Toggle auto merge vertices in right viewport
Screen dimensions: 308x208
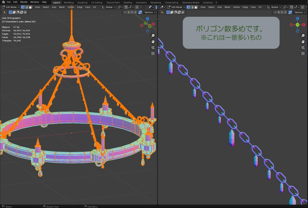(x=290, y=12)
